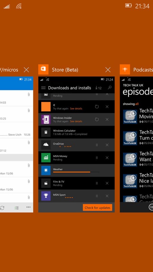Cancel the MSN Money download
This screenshot has width=153, height=272.
(x=107, y=158)
